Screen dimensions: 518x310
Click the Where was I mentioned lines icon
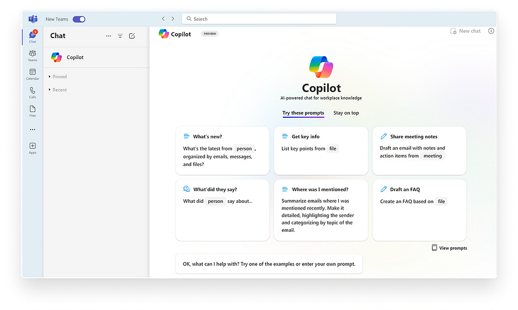(285, 189)
